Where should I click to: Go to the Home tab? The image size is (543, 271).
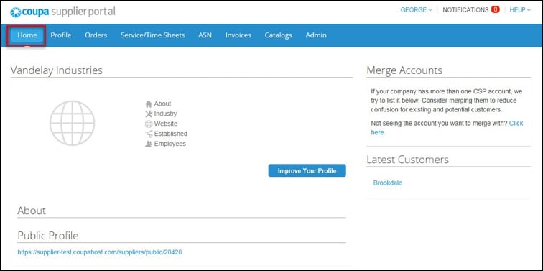[x=27, y=35]
